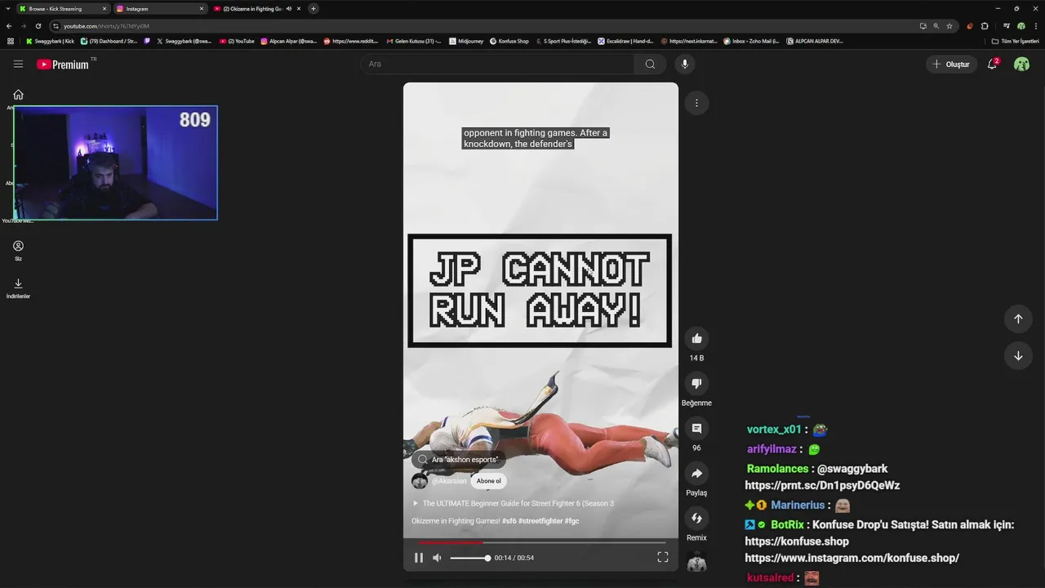Viewport: 1045px width, 588px height.
Task: View site information icon in the address bar
Action: [x=56, y=26]
